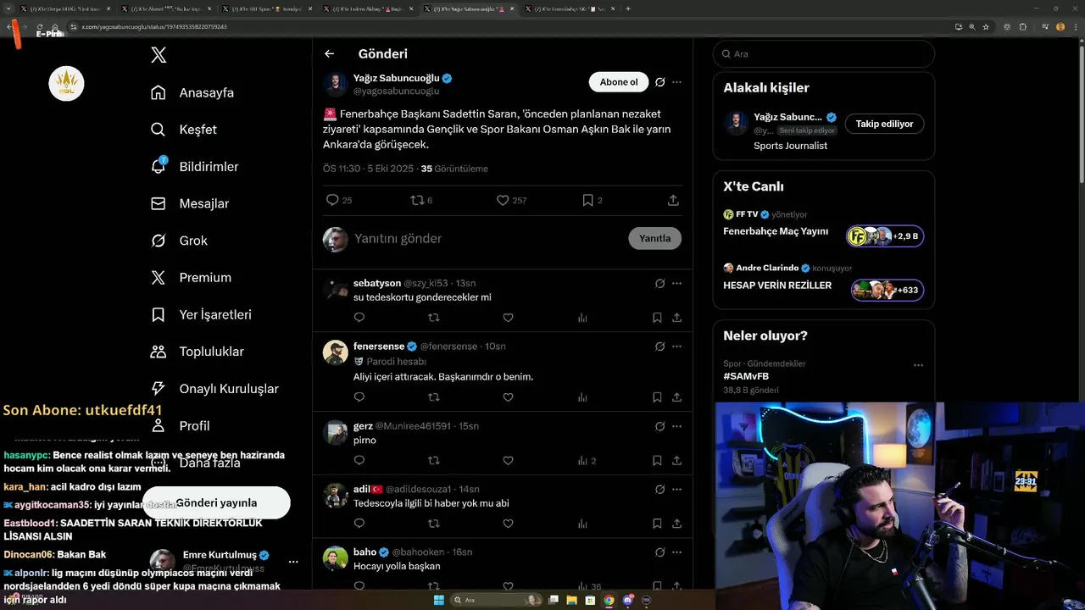
Task: Open Grok icon on Yağız Sabuncuoğlu's post
Action: [x=659, y=82]
